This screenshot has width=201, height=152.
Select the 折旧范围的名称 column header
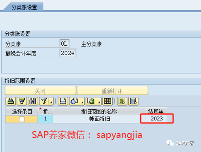click(99, 111)
